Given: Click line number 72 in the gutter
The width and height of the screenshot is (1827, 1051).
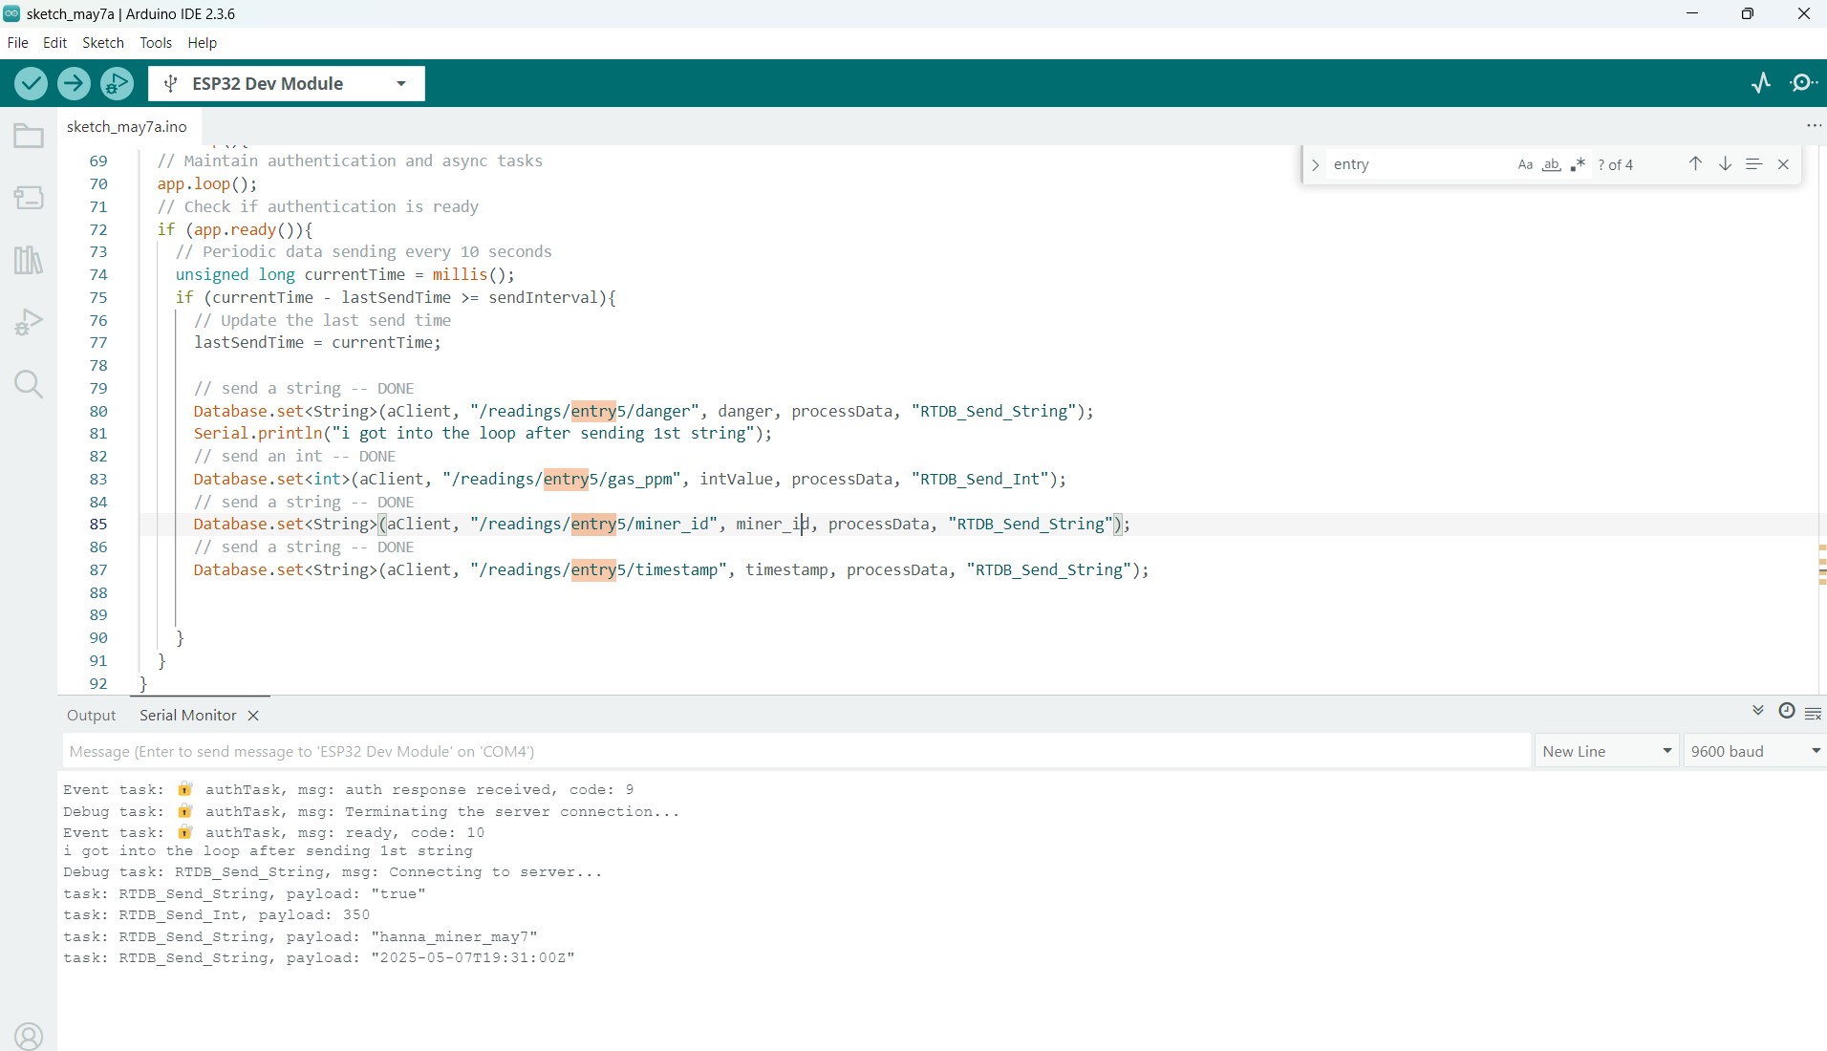Looking at the screenshot, I should coord(98,229).
